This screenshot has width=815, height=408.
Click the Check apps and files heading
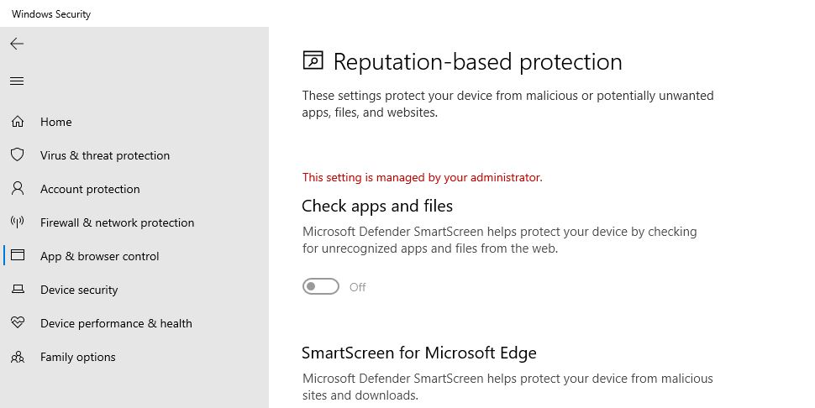pos(377,206)
